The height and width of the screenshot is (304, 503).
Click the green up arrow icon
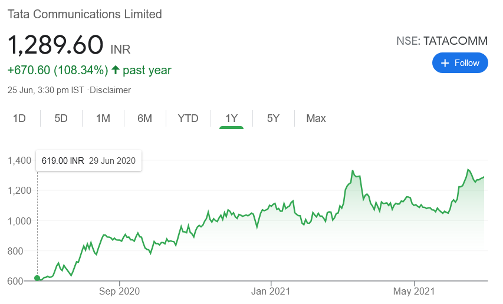pos(115,70)
